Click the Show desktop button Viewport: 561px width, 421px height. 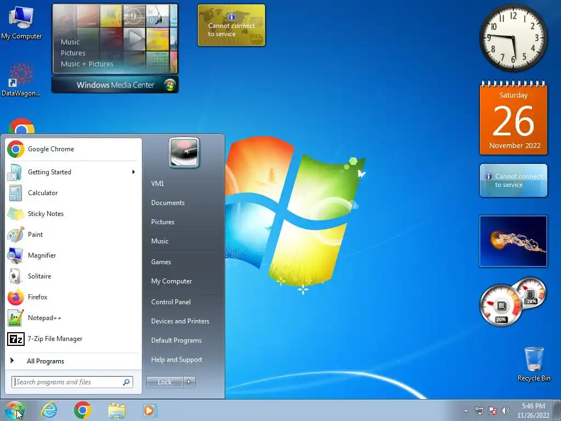click(557, 411)
